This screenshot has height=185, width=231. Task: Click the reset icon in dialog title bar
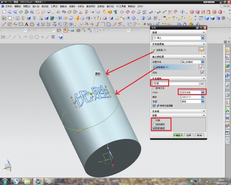pyautogui.click(x=197, y=28)
